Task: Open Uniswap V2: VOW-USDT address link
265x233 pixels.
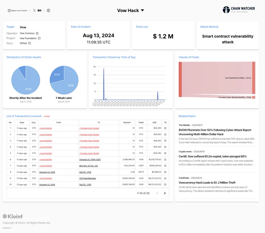Action: (90, 160)
